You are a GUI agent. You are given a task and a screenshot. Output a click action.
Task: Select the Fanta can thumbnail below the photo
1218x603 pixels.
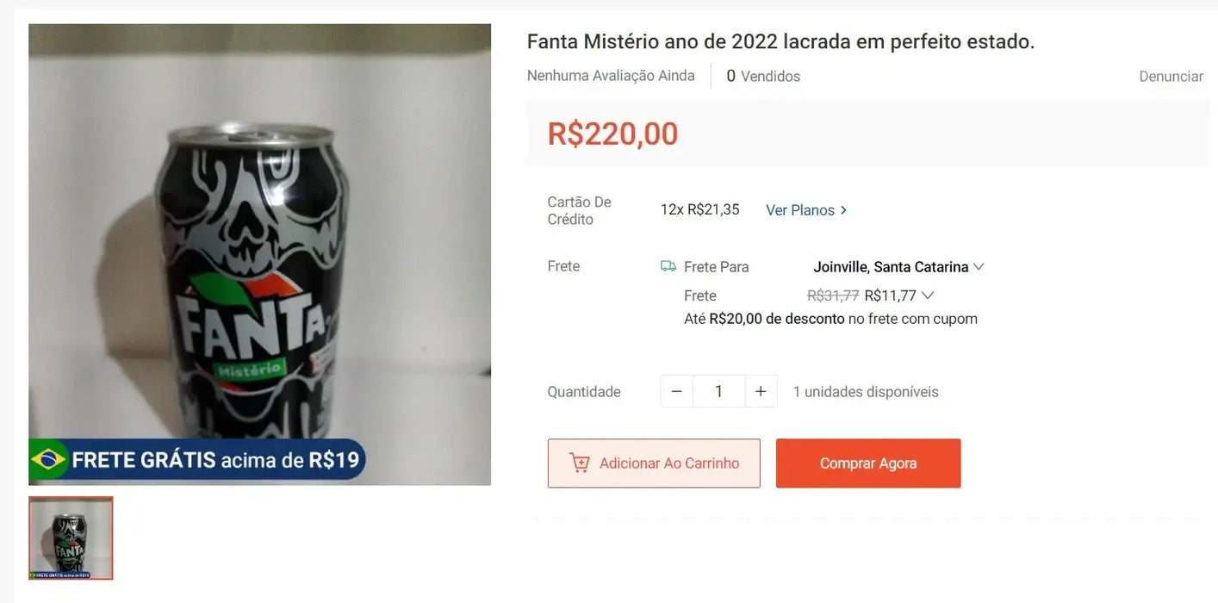click(x=71, y=538)
